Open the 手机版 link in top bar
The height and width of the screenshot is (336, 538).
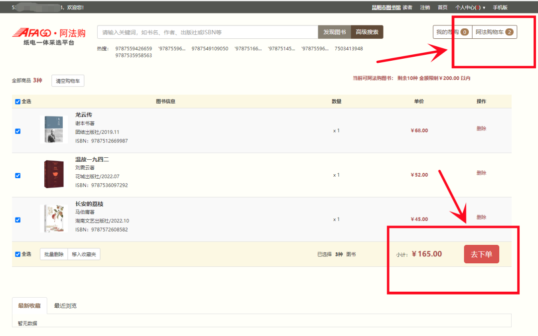tap(500, 7)
